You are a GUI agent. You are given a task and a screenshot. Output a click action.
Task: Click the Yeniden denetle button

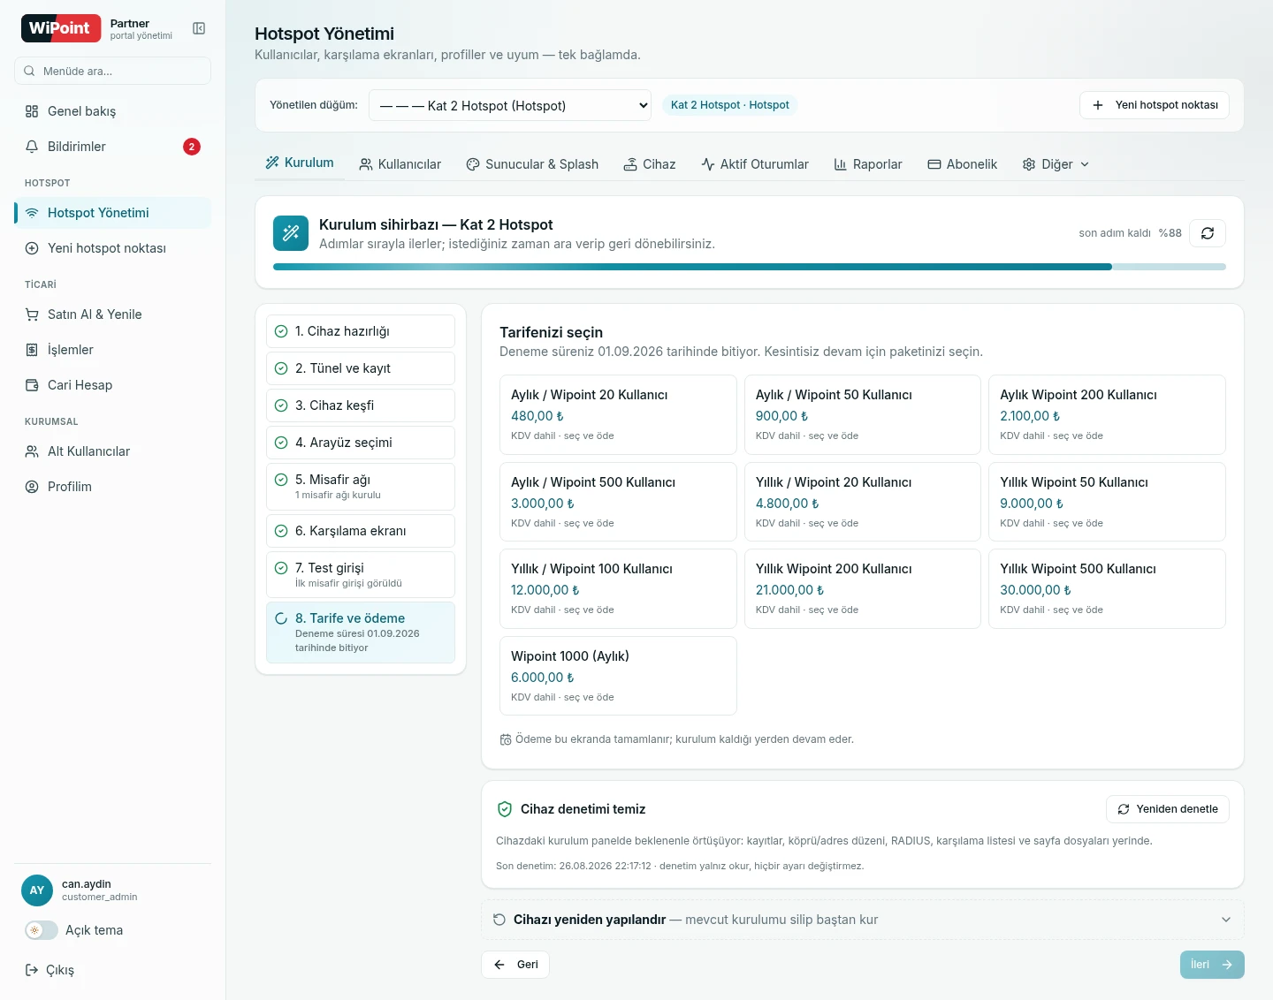(1168, 809)
